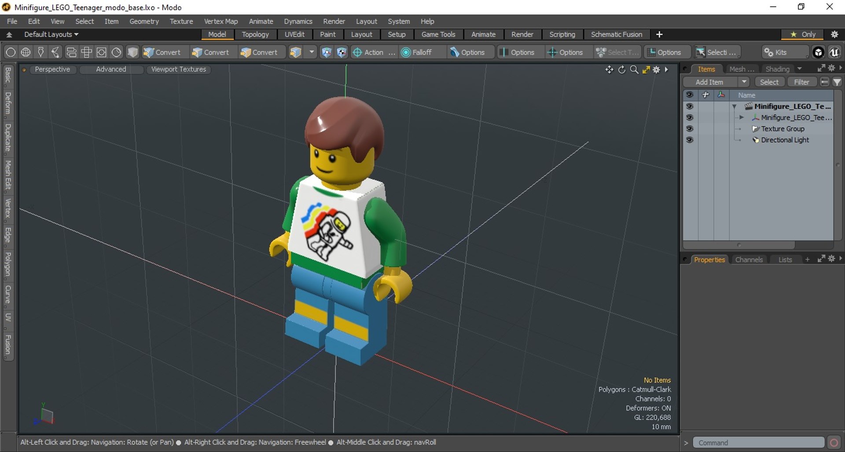
Task: Click the gray cube items mode icon
Action: (132, 52)
